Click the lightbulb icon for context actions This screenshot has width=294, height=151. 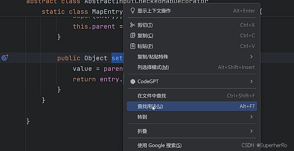point(132,11)
